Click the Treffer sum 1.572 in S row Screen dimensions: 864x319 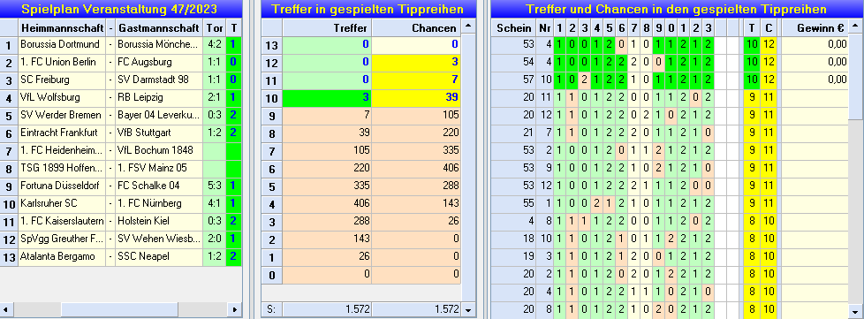327,309
